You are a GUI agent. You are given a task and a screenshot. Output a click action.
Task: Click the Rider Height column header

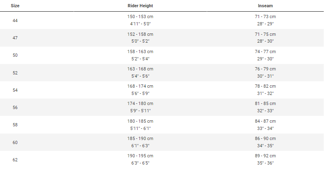[140, 6]
